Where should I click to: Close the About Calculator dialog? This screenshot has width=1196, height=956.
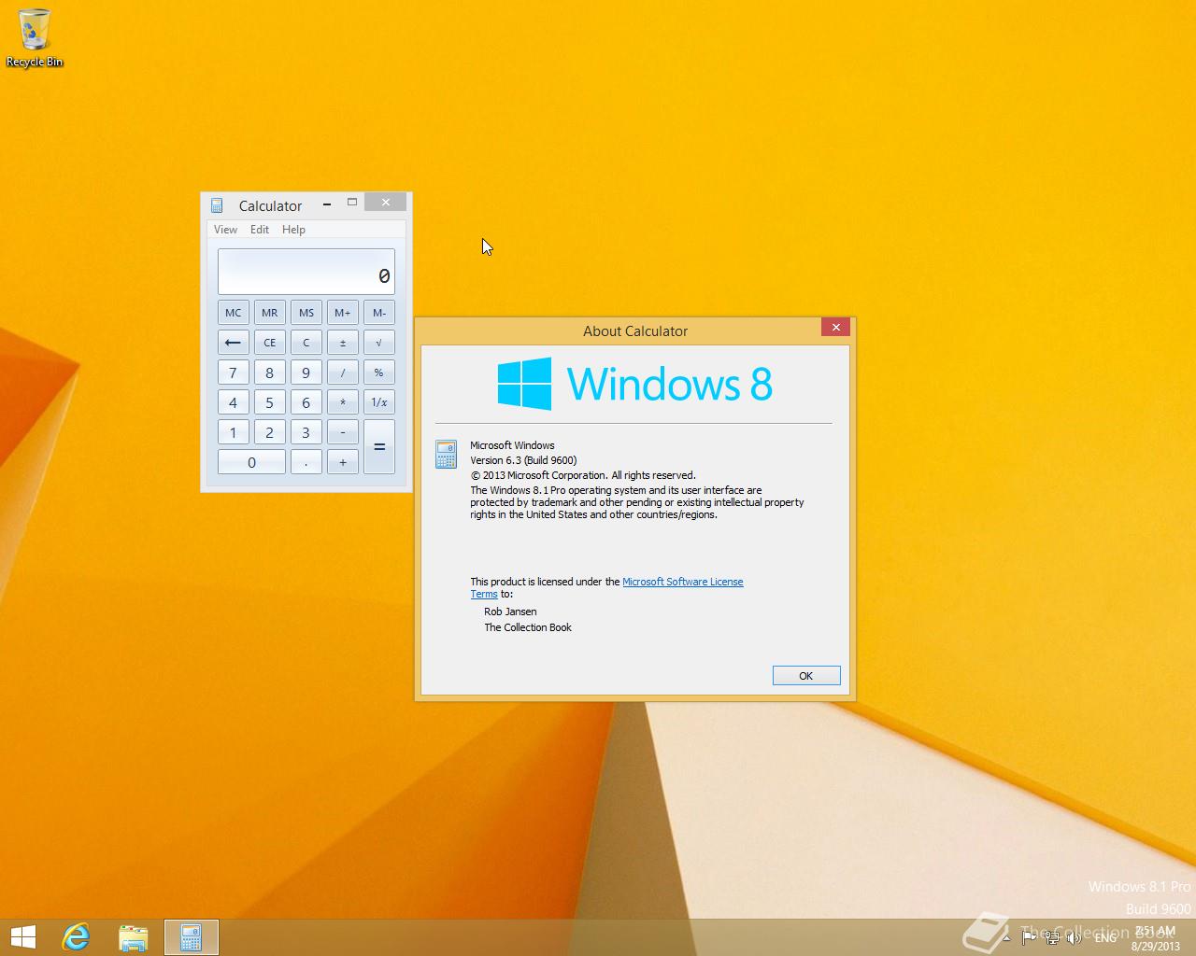click(x=836, y=327)
